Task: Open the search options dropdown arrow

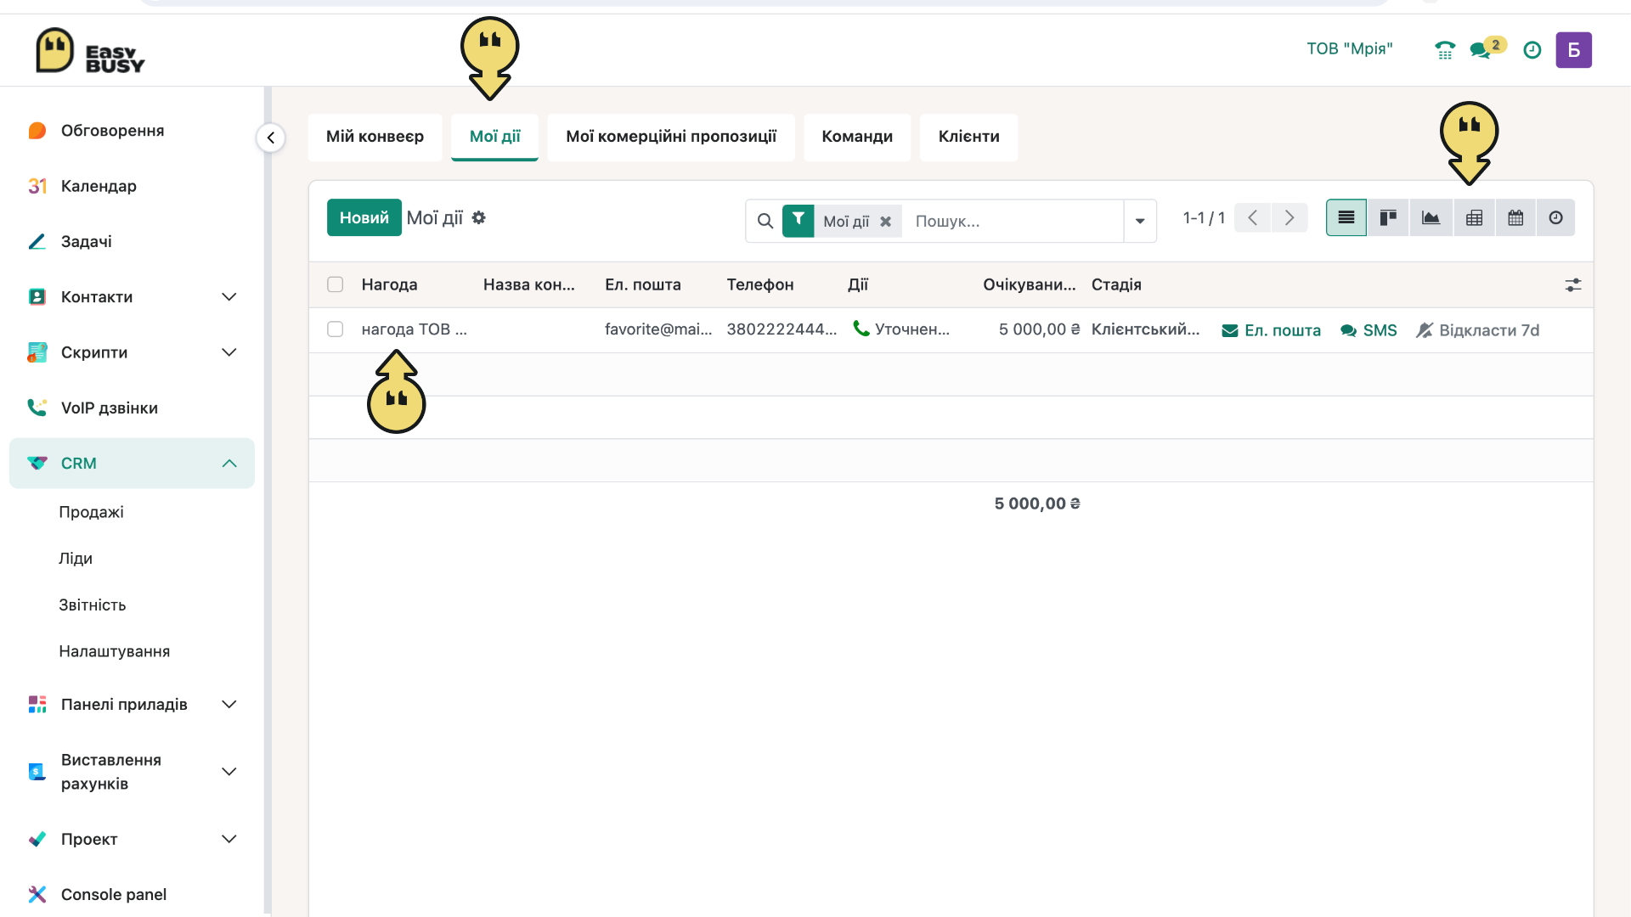Action: tap(1140, 221)
